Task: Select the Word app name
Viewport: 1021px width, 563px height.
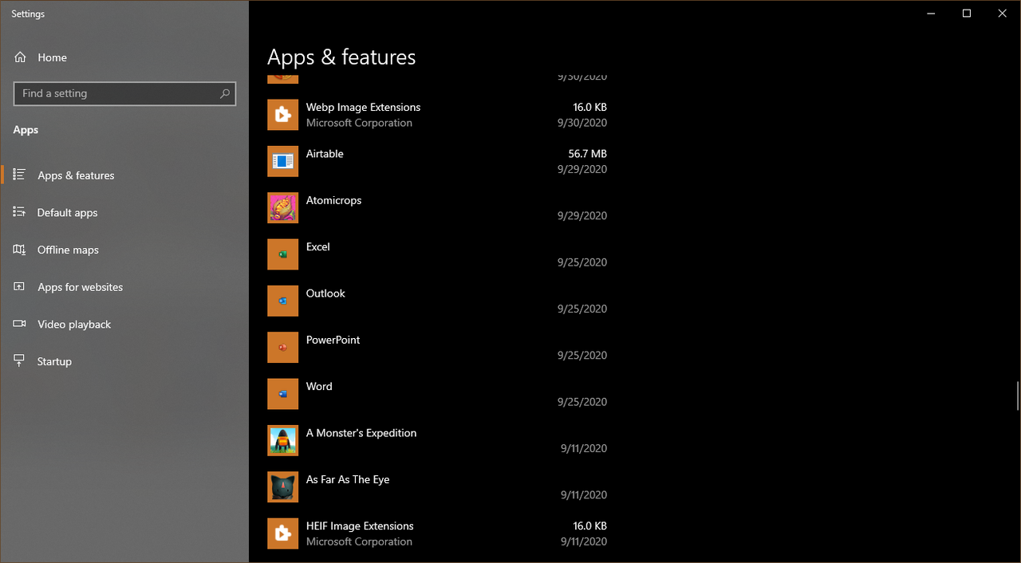Action: (319, 386)
